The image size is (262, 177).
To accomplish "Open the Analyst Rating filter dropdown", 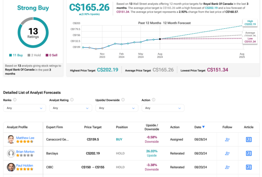I will [x=71, y=108].
